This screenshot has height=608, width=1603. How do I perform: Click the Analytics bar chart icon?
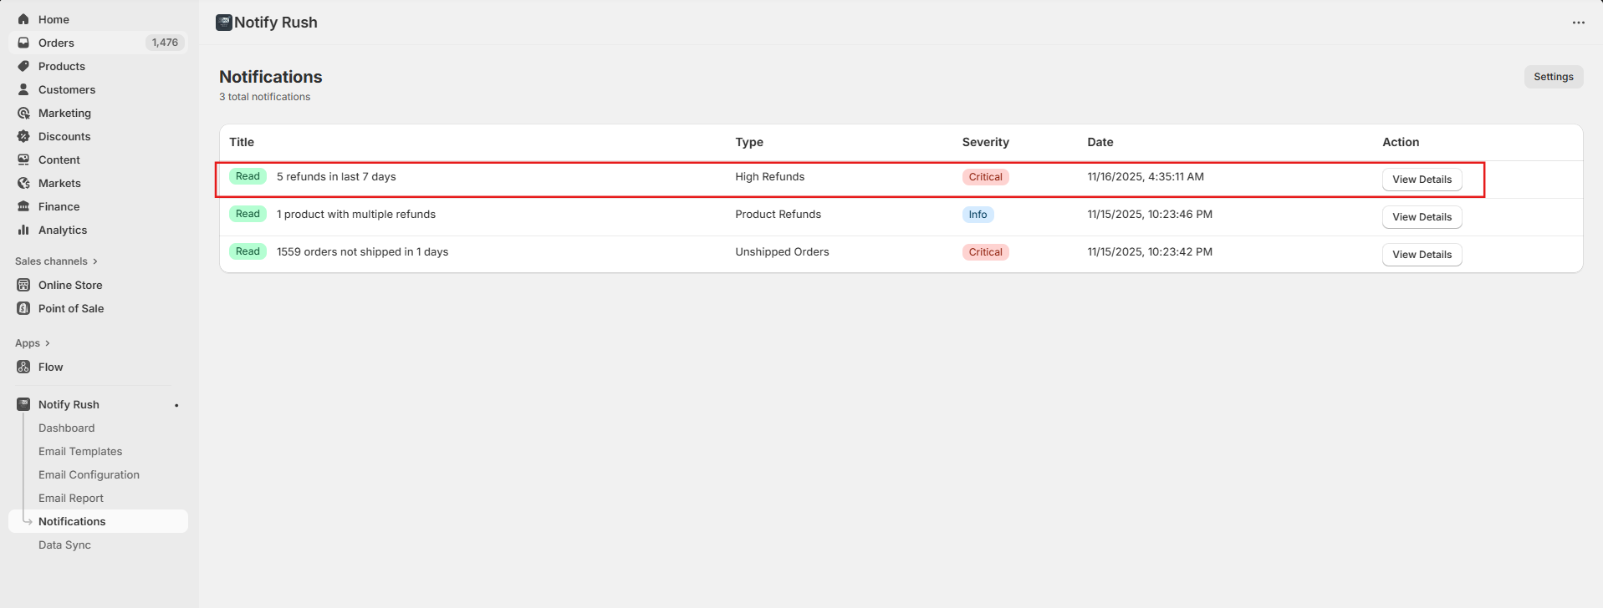[23, 230]
